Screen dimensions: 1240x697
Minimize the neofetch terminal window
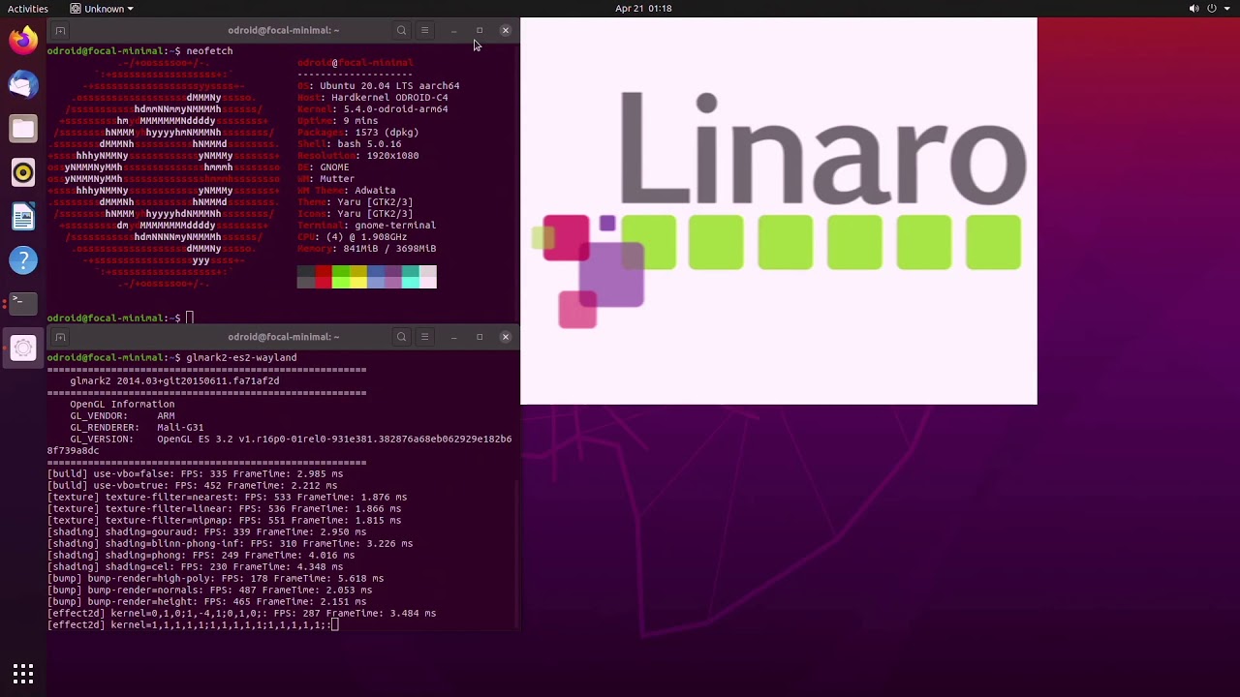point(453,30)
